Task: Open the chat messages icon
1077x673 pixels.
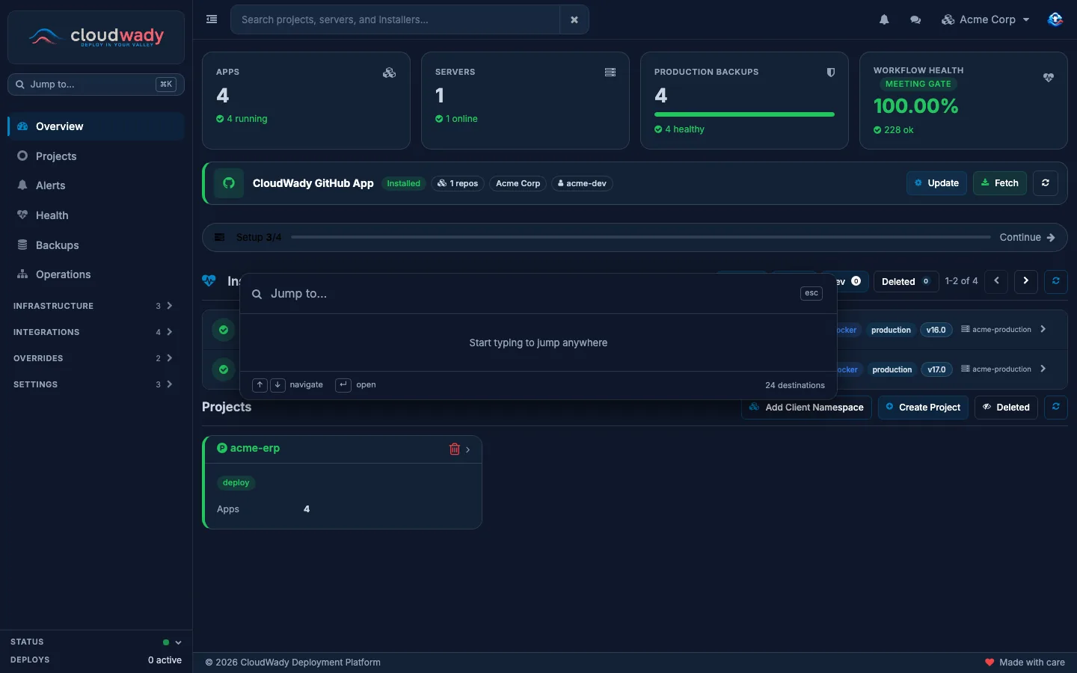Action: tap(915, 19)
